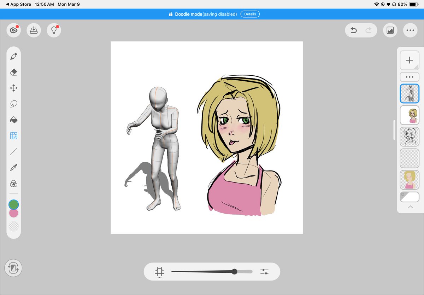Click the 12:50 AM clock text
This screenshot has height=295, width=424.
point(45,4)
